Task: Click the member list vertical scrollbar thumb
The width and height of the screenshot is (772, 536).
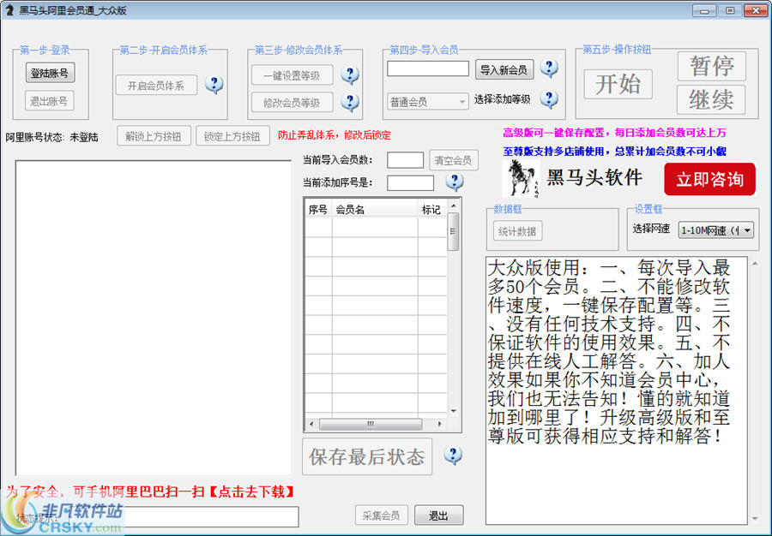Action: point(453,232)
